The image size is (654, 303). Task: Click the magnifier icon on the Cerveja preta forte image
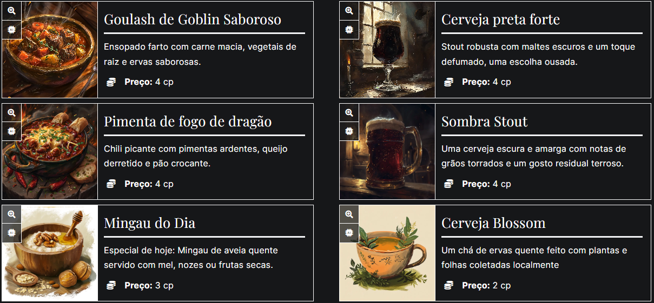click(x=349, y=11)
